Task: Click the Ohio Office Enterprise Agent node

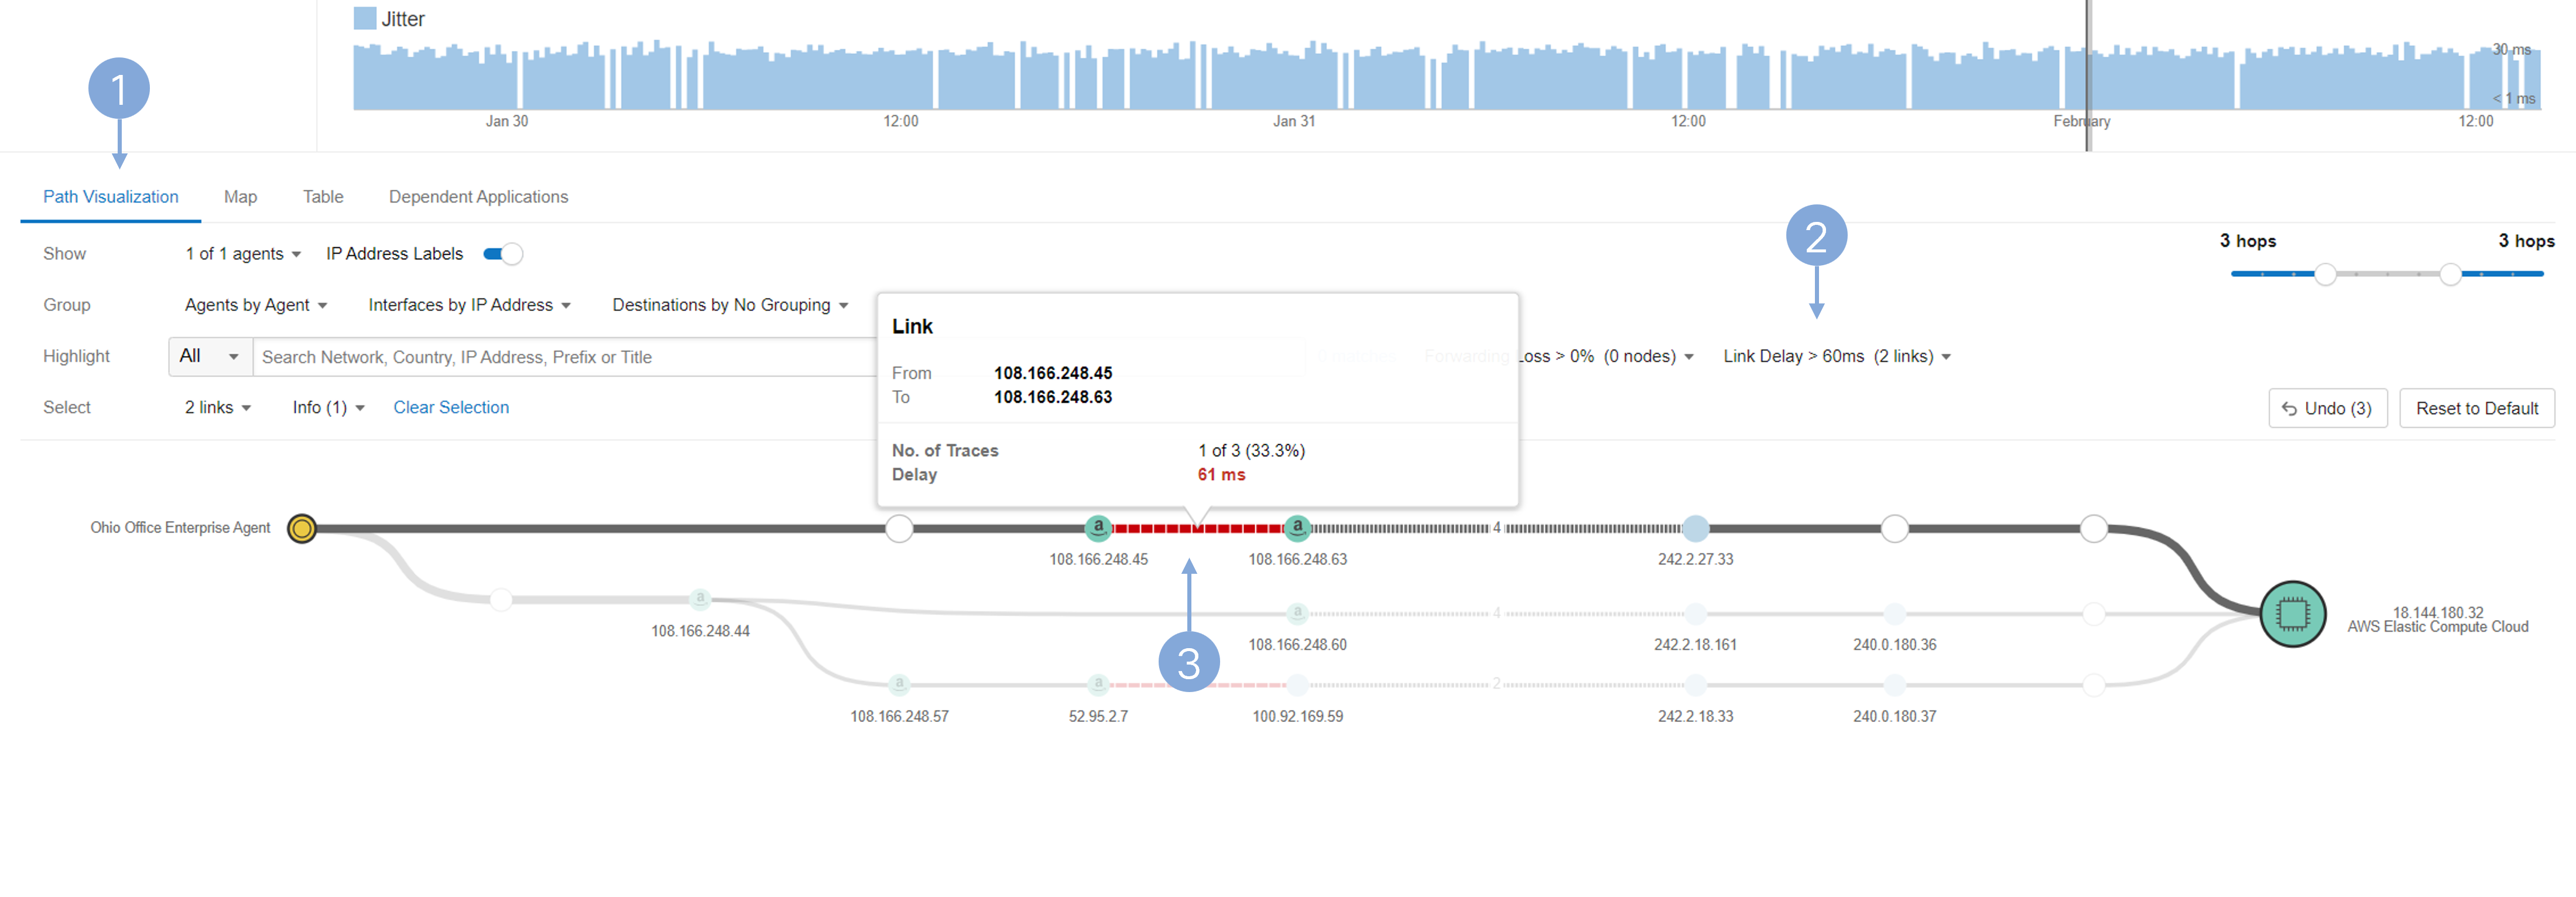Action: pos(301,528)
